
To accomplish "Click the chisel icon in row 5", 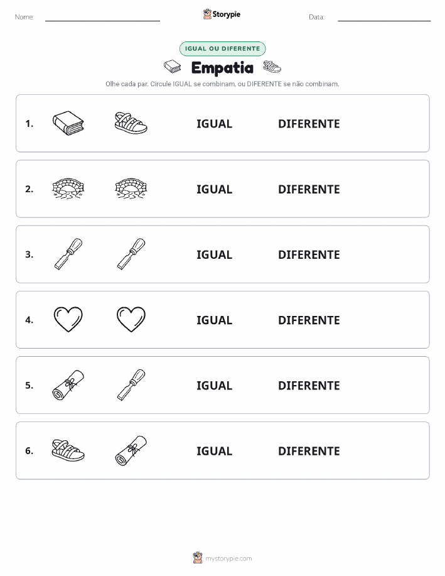I will pos(131,385).
